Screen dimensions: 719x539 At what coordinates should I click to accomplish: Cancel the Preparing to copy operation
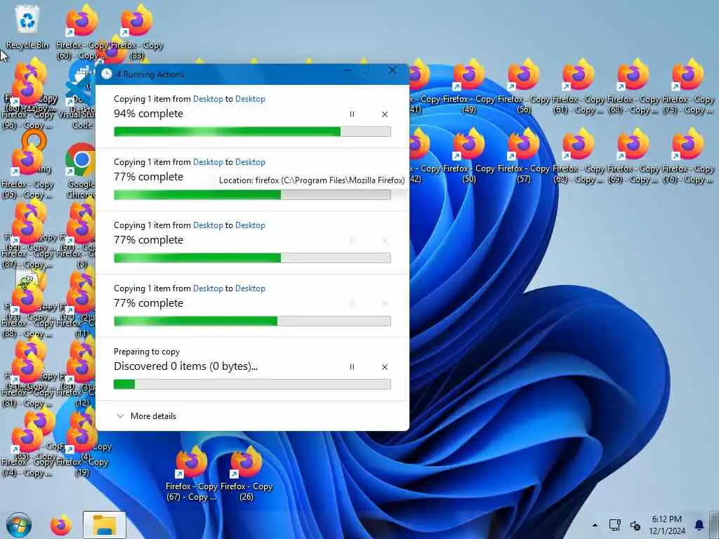click(x=385, y=366)
